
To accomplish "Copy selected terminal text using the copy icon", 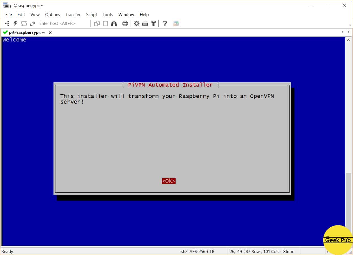I will 96,23.
